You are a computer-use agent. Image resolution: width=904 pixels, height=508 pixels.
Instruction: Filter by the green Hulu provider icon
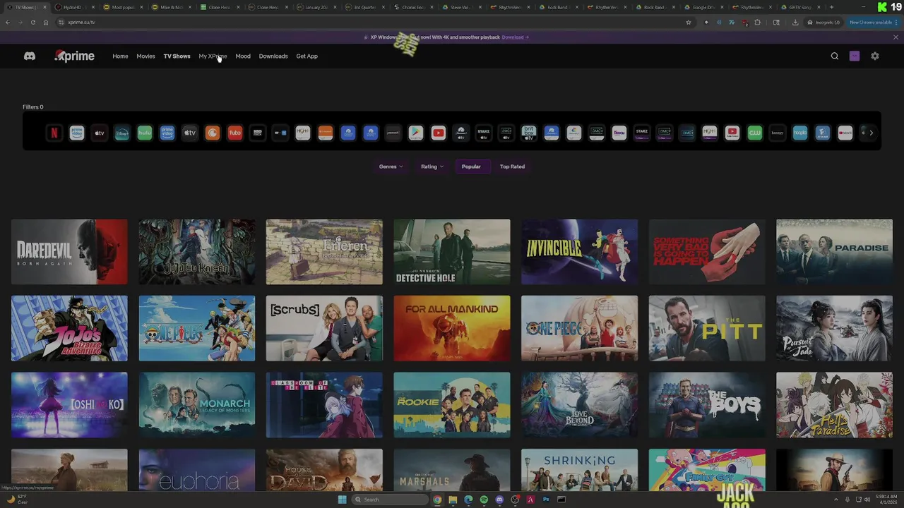(x=145, y=133)
